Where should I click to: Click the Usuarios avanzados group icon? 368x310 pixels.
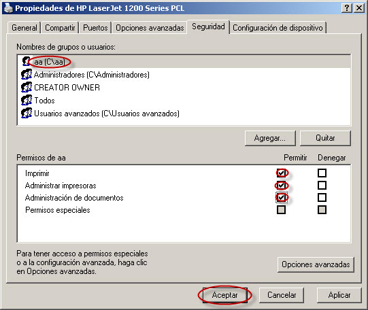27,113
